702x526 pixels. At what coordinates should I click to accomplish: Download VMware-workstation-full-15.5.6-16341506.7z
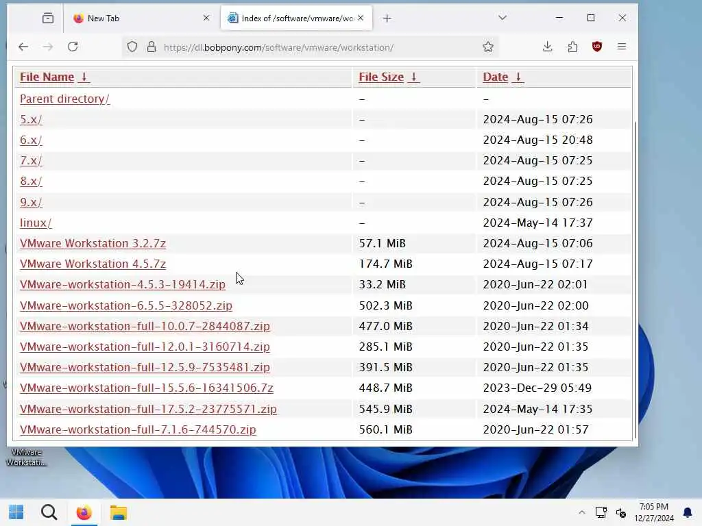pyautogui.click(x=147, y=388)
